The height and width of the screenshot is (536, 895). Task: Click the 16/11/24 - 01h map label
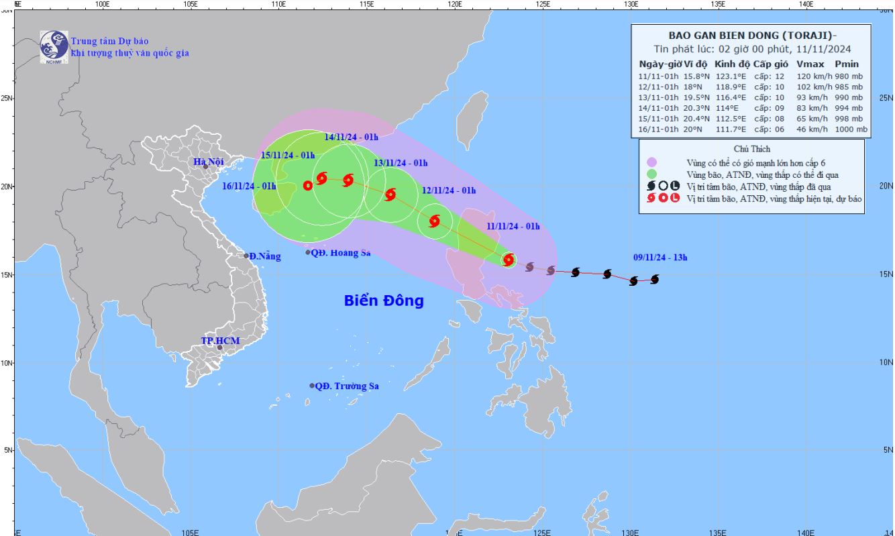[x=249, y=186]
